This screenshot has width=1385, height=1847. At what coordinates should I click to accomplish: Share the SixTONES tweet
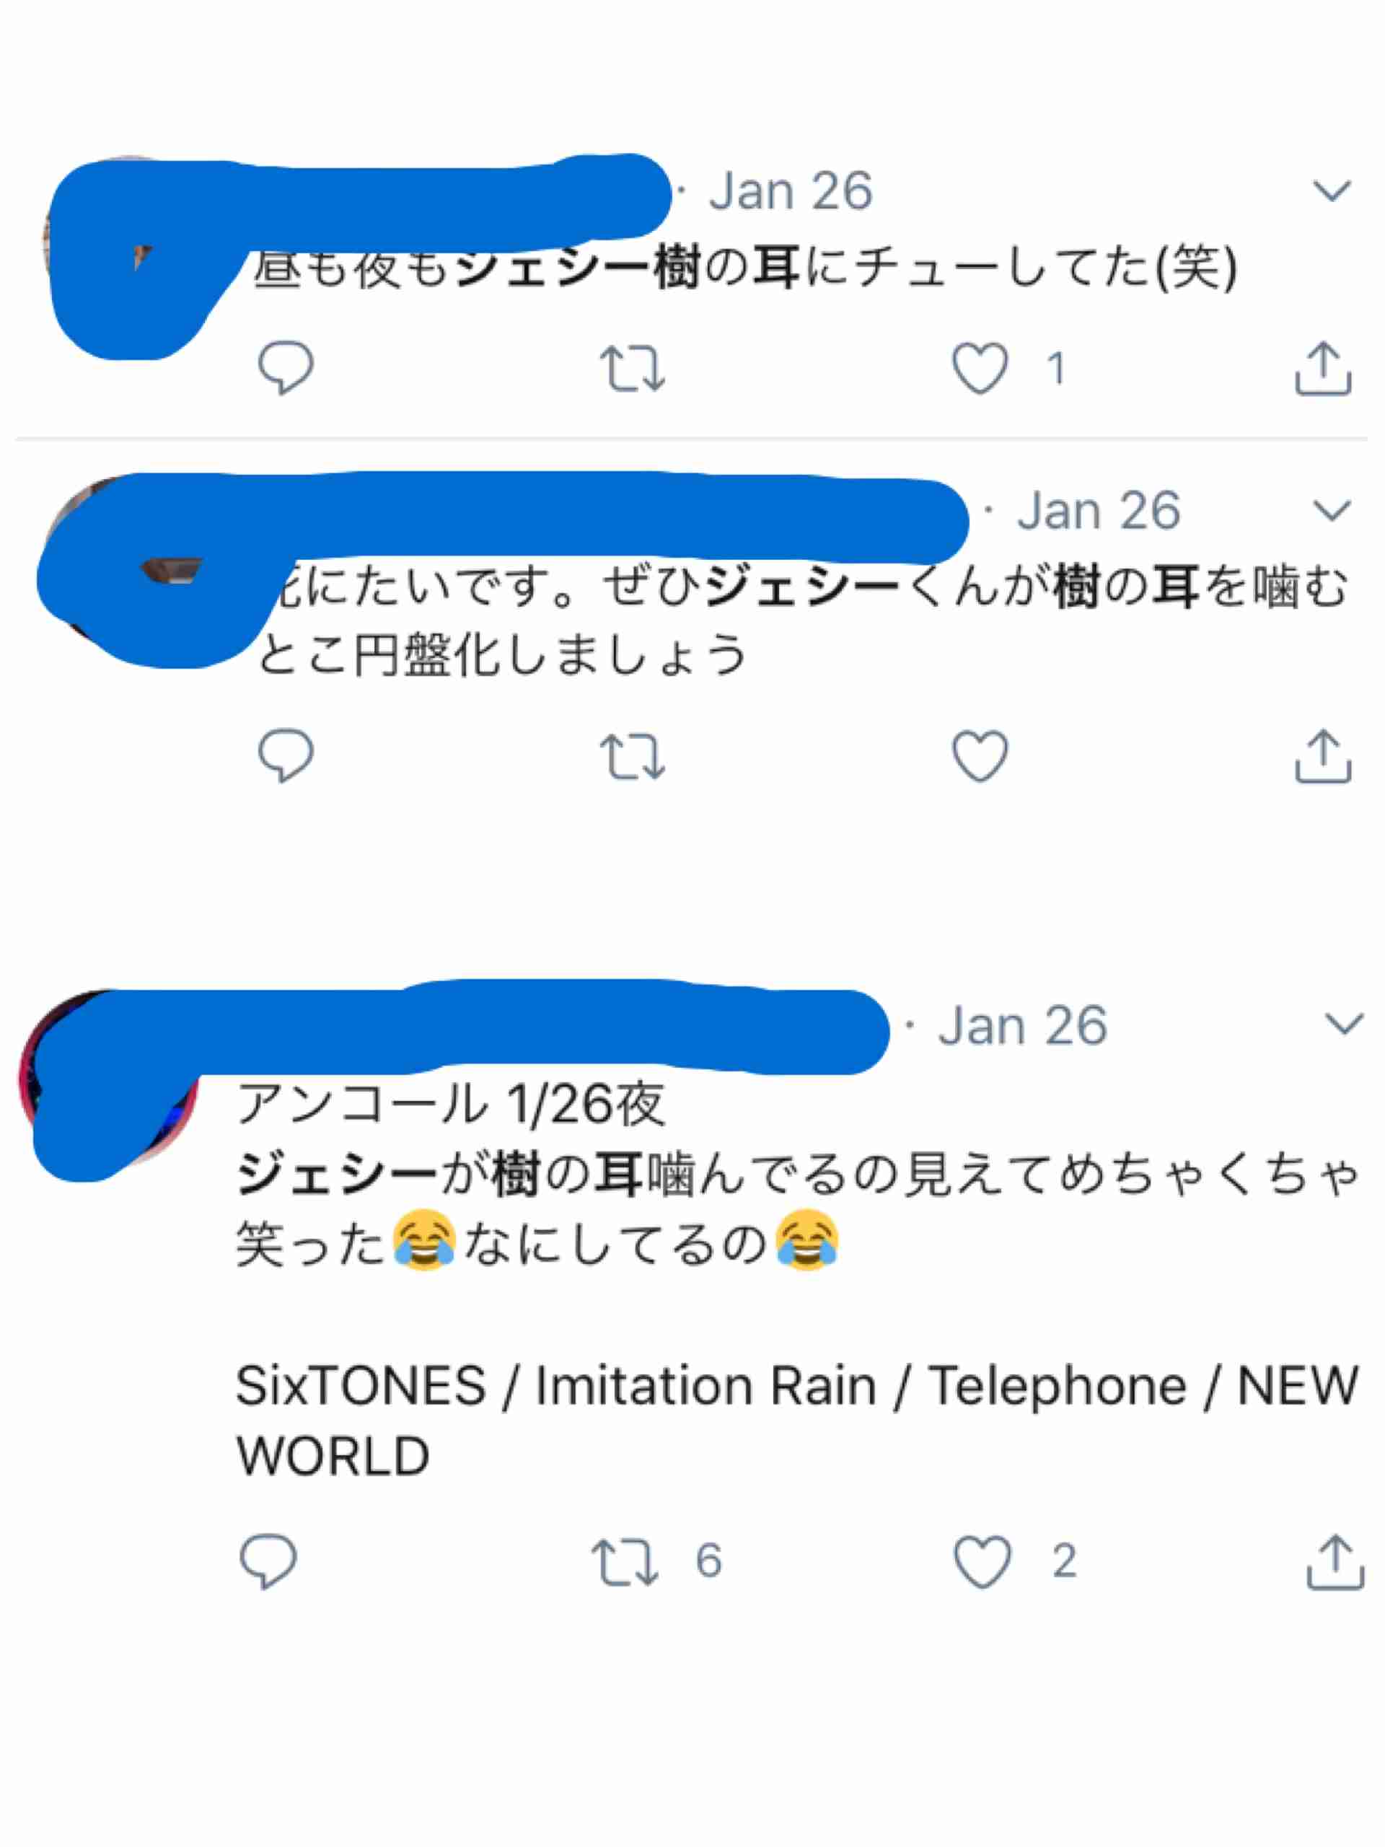point(1335,1561)
